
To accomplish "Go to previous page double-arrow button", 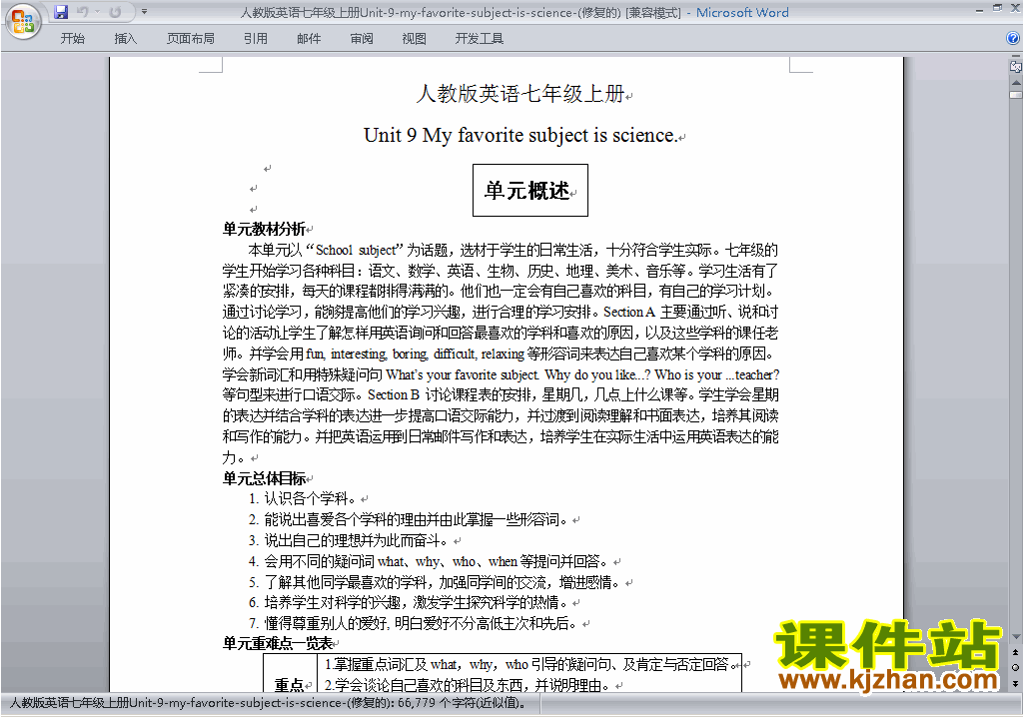I will tap(1016, 652).
